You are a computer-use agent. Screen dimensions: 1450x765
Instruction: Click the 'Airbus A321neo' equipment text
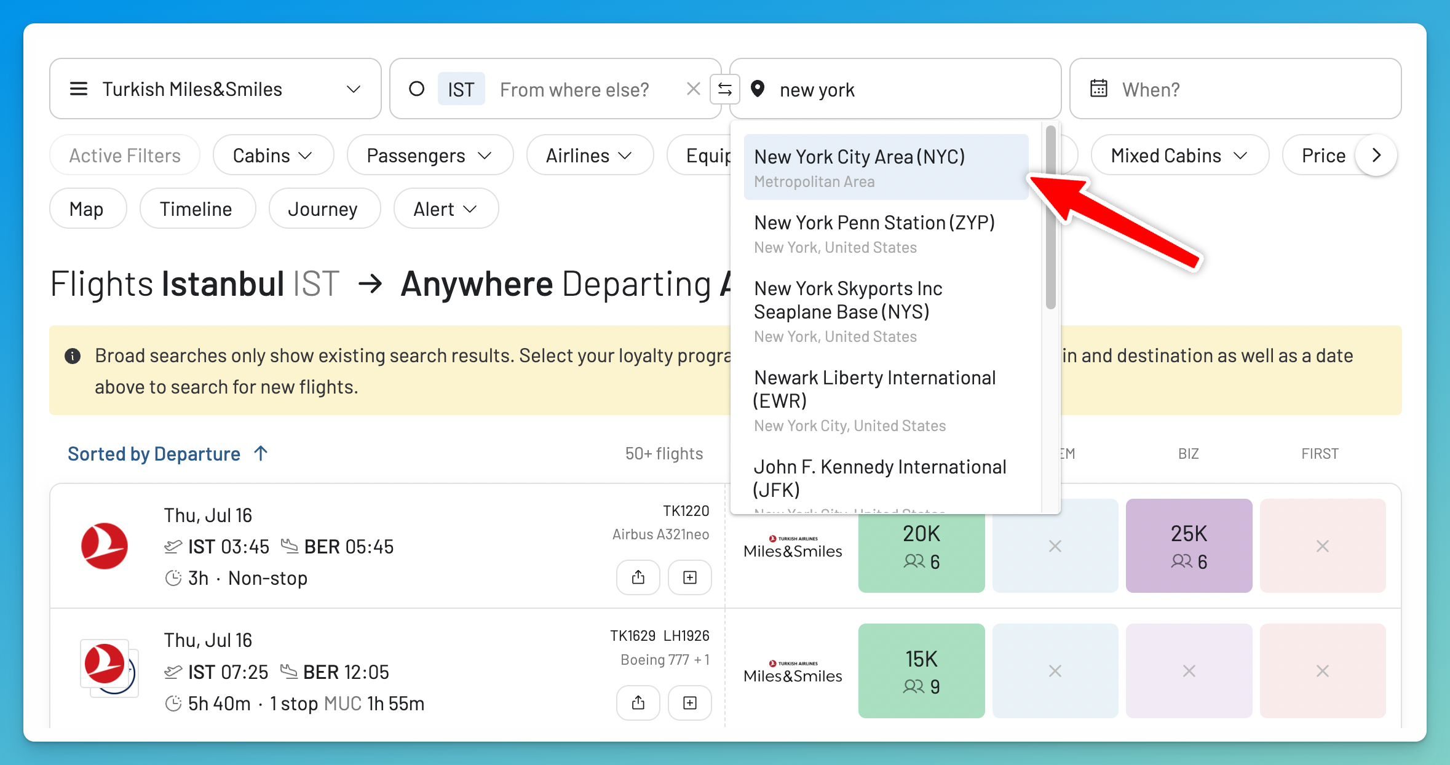[x=660, y=534]
